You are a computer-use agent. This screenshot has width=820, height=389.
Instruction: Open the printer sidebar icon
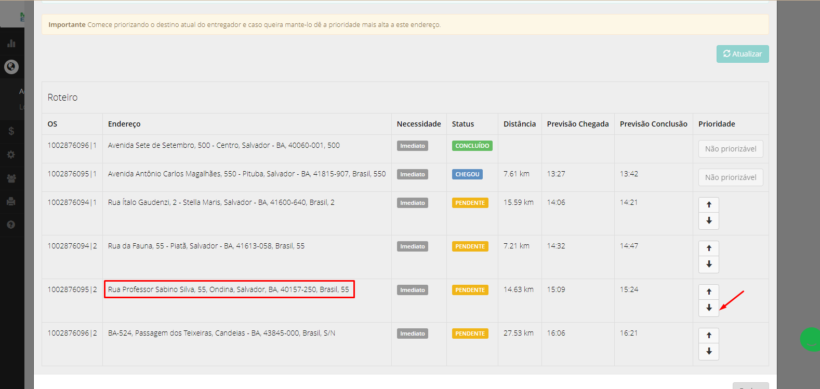[x=11, y=201]
